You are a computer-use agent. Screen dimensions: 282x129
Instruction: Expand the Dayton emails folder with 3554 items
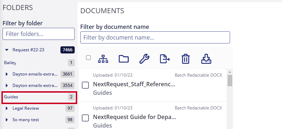point(7,86)
